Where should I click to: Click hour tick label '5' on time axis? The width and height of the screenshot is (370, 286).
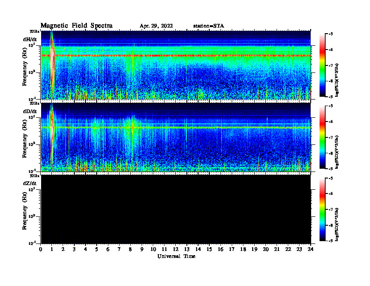click(97, 250)
